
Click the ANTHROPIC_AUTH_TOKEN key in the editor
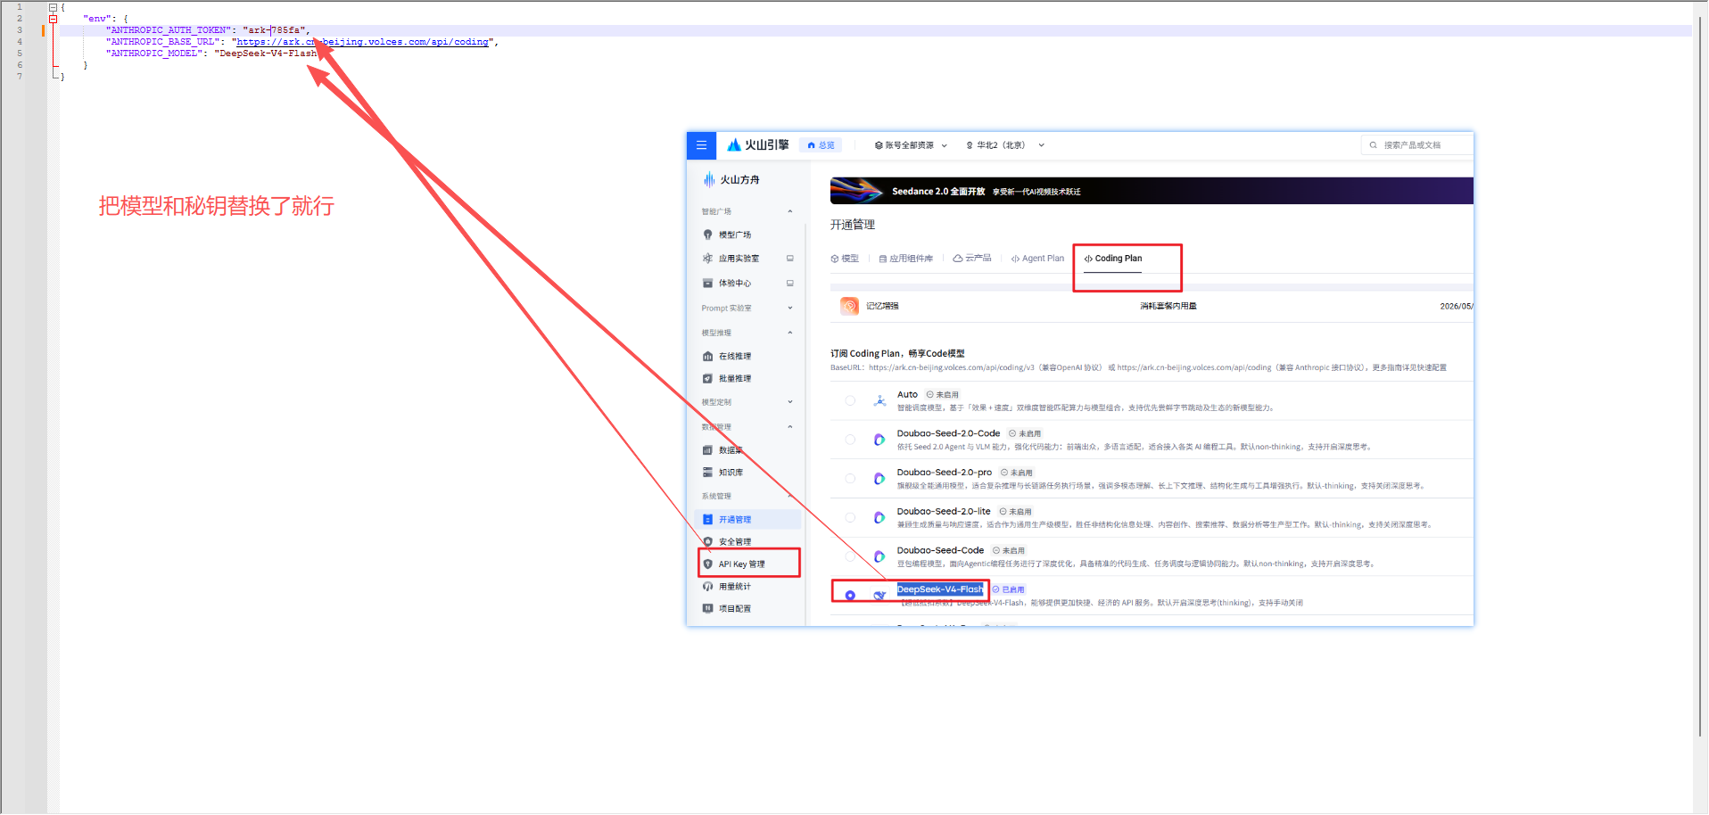pyautogui.click(x=168, y=30)
